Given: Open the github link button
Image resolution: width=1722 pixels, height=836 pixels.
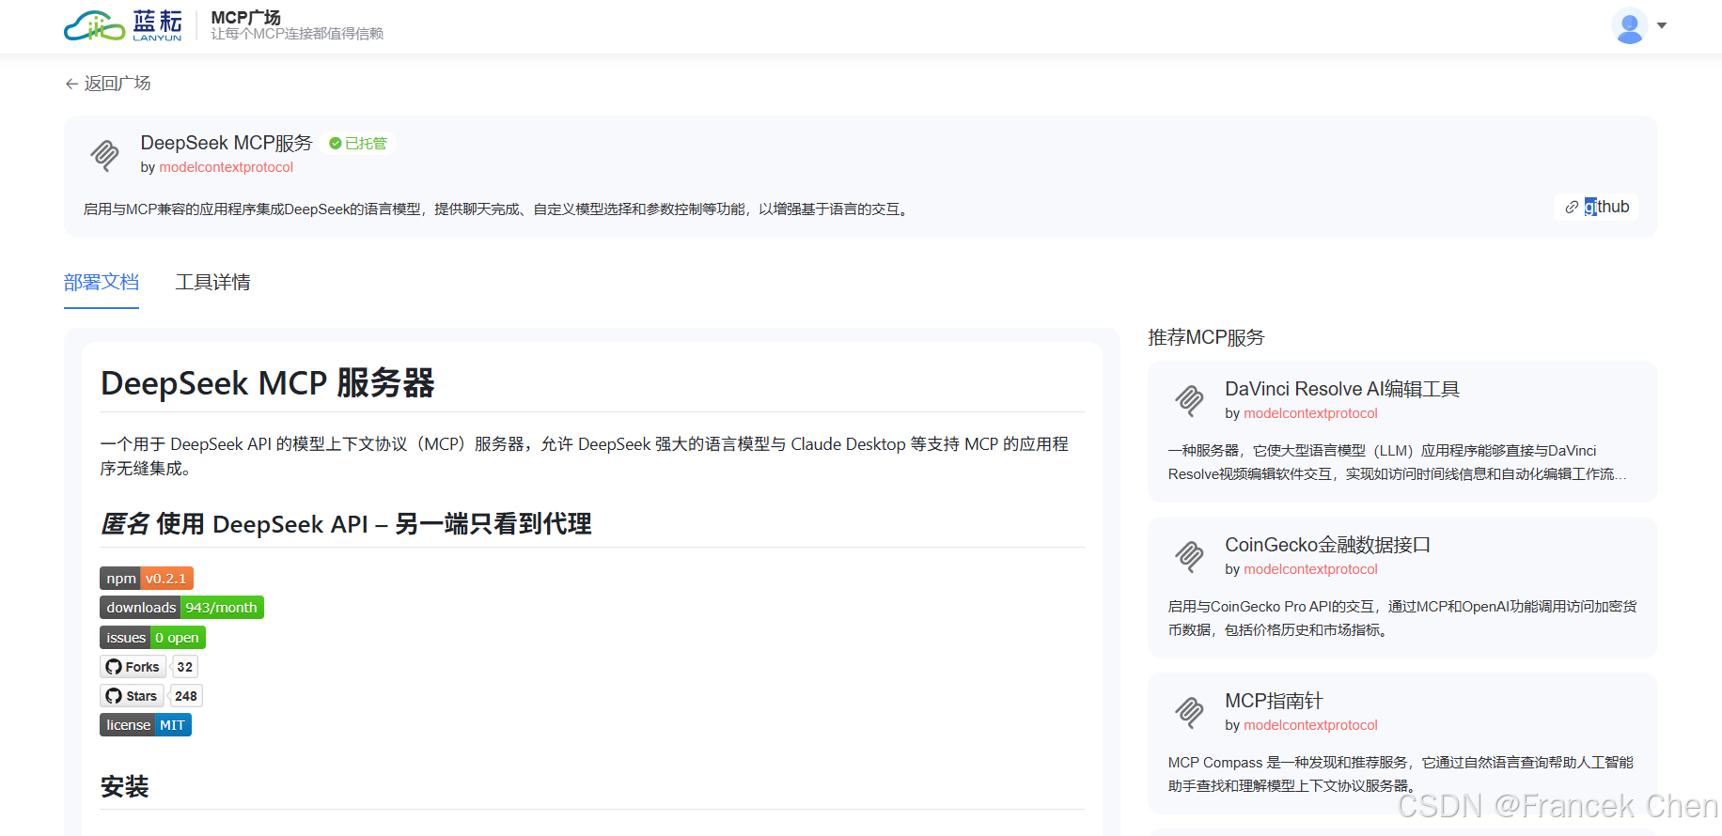Looking at the screenshot, I should pyautogui.click(x=1596, y=207).
